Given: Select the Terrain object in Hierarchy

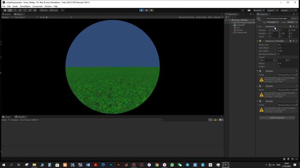Looking at the screenshot, I should click(x=240, y=30).
